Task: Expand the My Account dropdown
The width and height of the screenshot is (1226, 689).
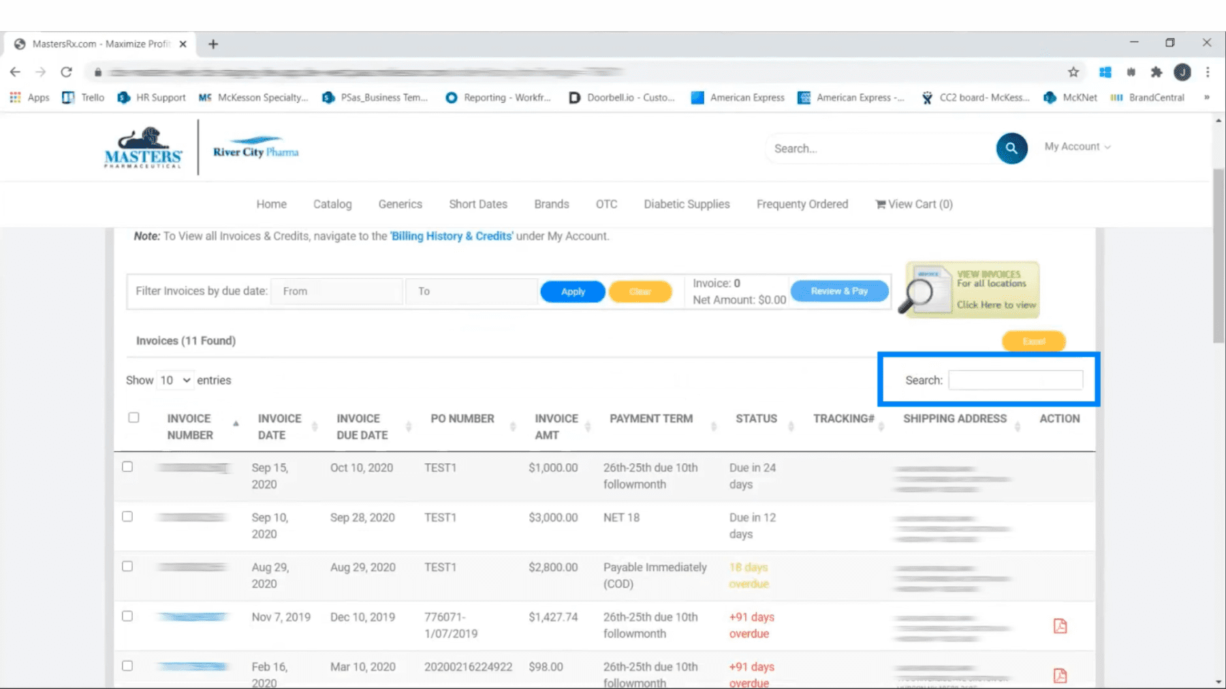Action: [x=1077, y=147]
